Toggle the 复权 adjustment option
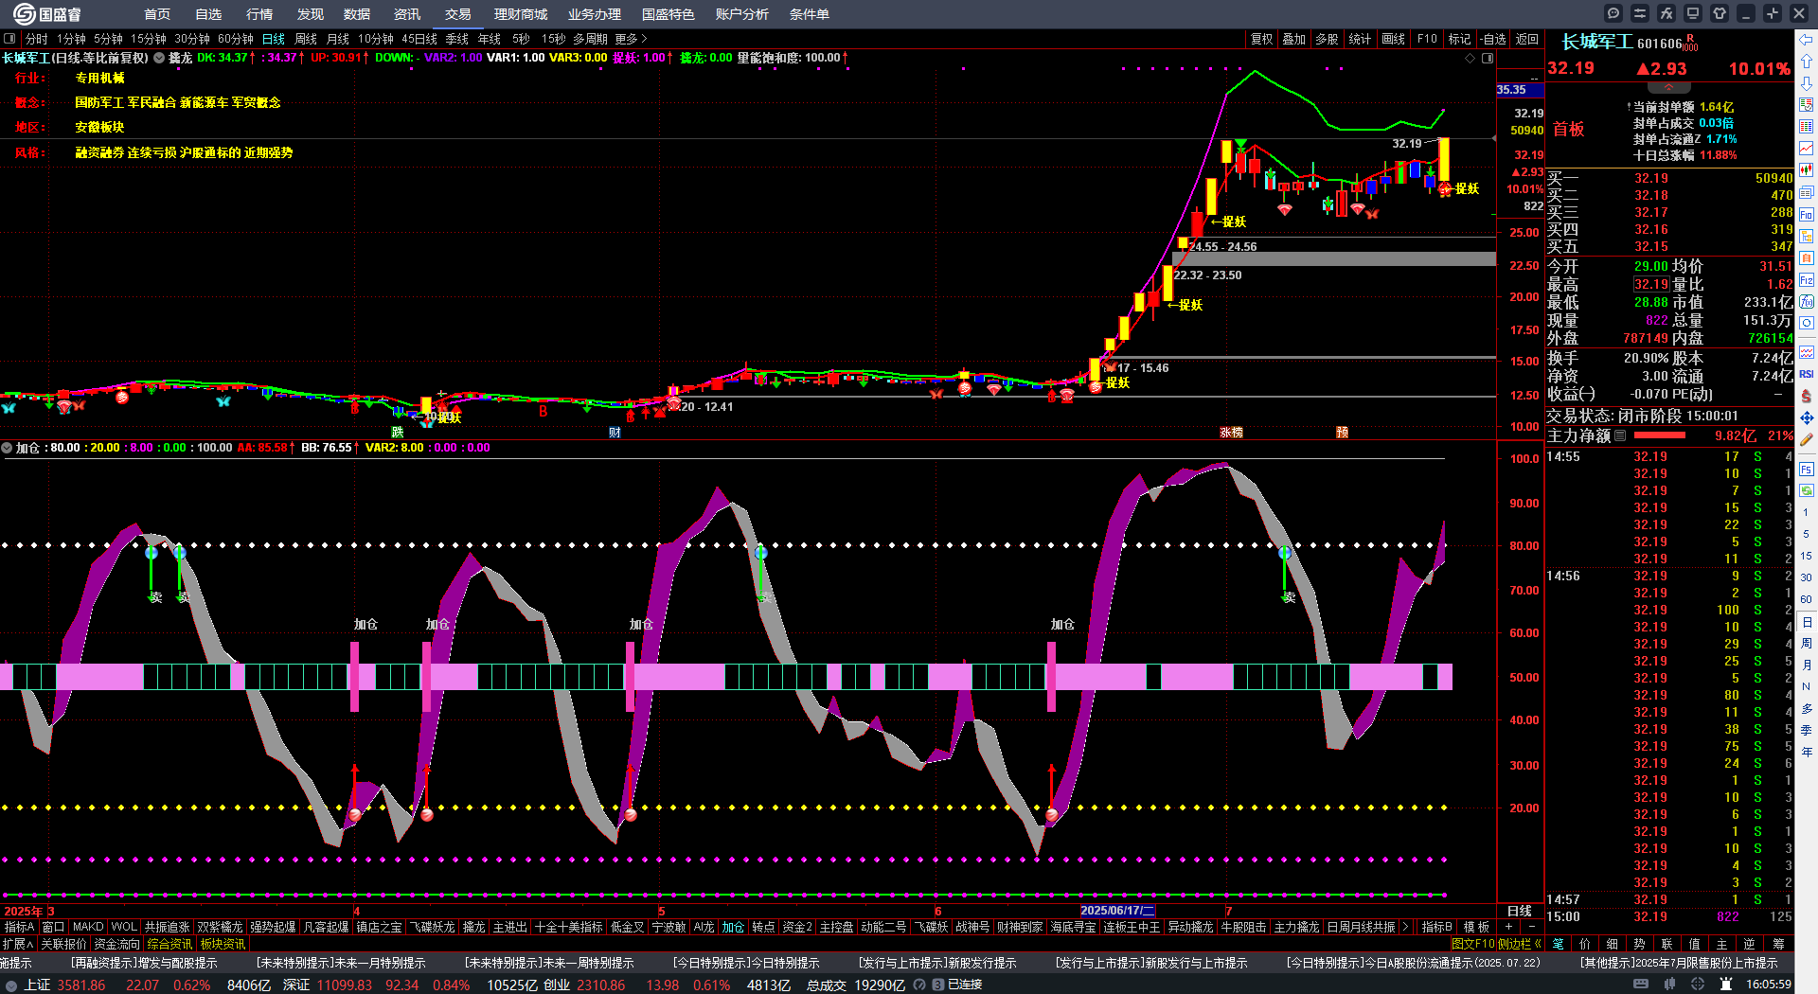 coord(1261,39)
